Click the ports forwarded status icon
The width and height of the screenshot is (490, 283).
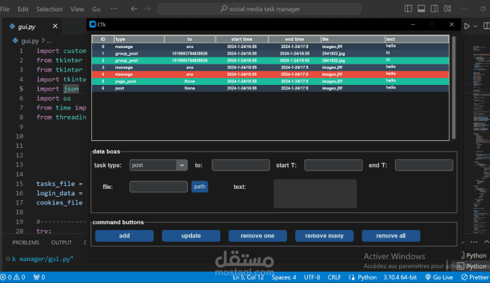39,277
